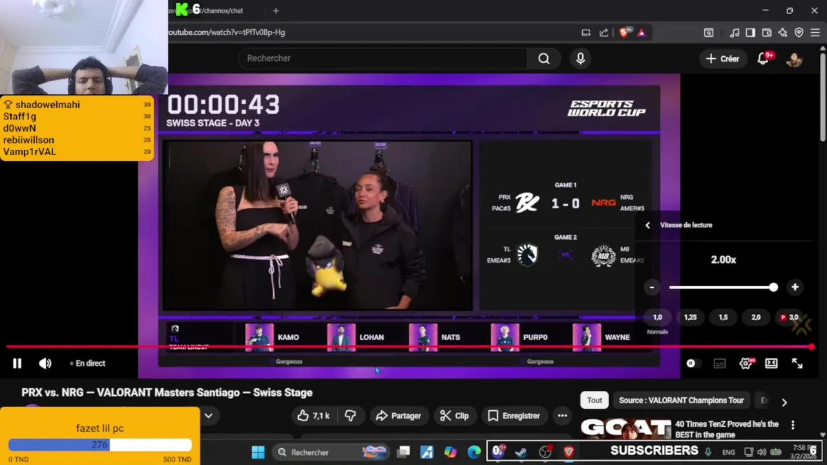827x465 pixels.
Task: Open the media playlist music icon
Action: [735, 32]
